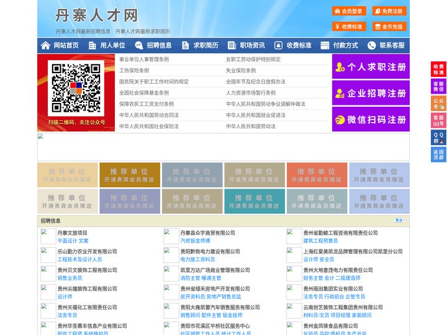Open link 中华人民共和国劳动法

click(251, 126)
